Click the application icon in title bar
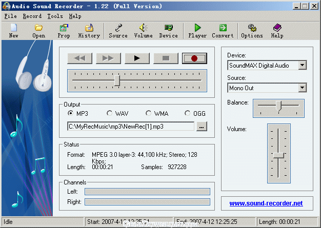Screen dimensions: 321x228 pyautogui.click(x=6, y=6)
